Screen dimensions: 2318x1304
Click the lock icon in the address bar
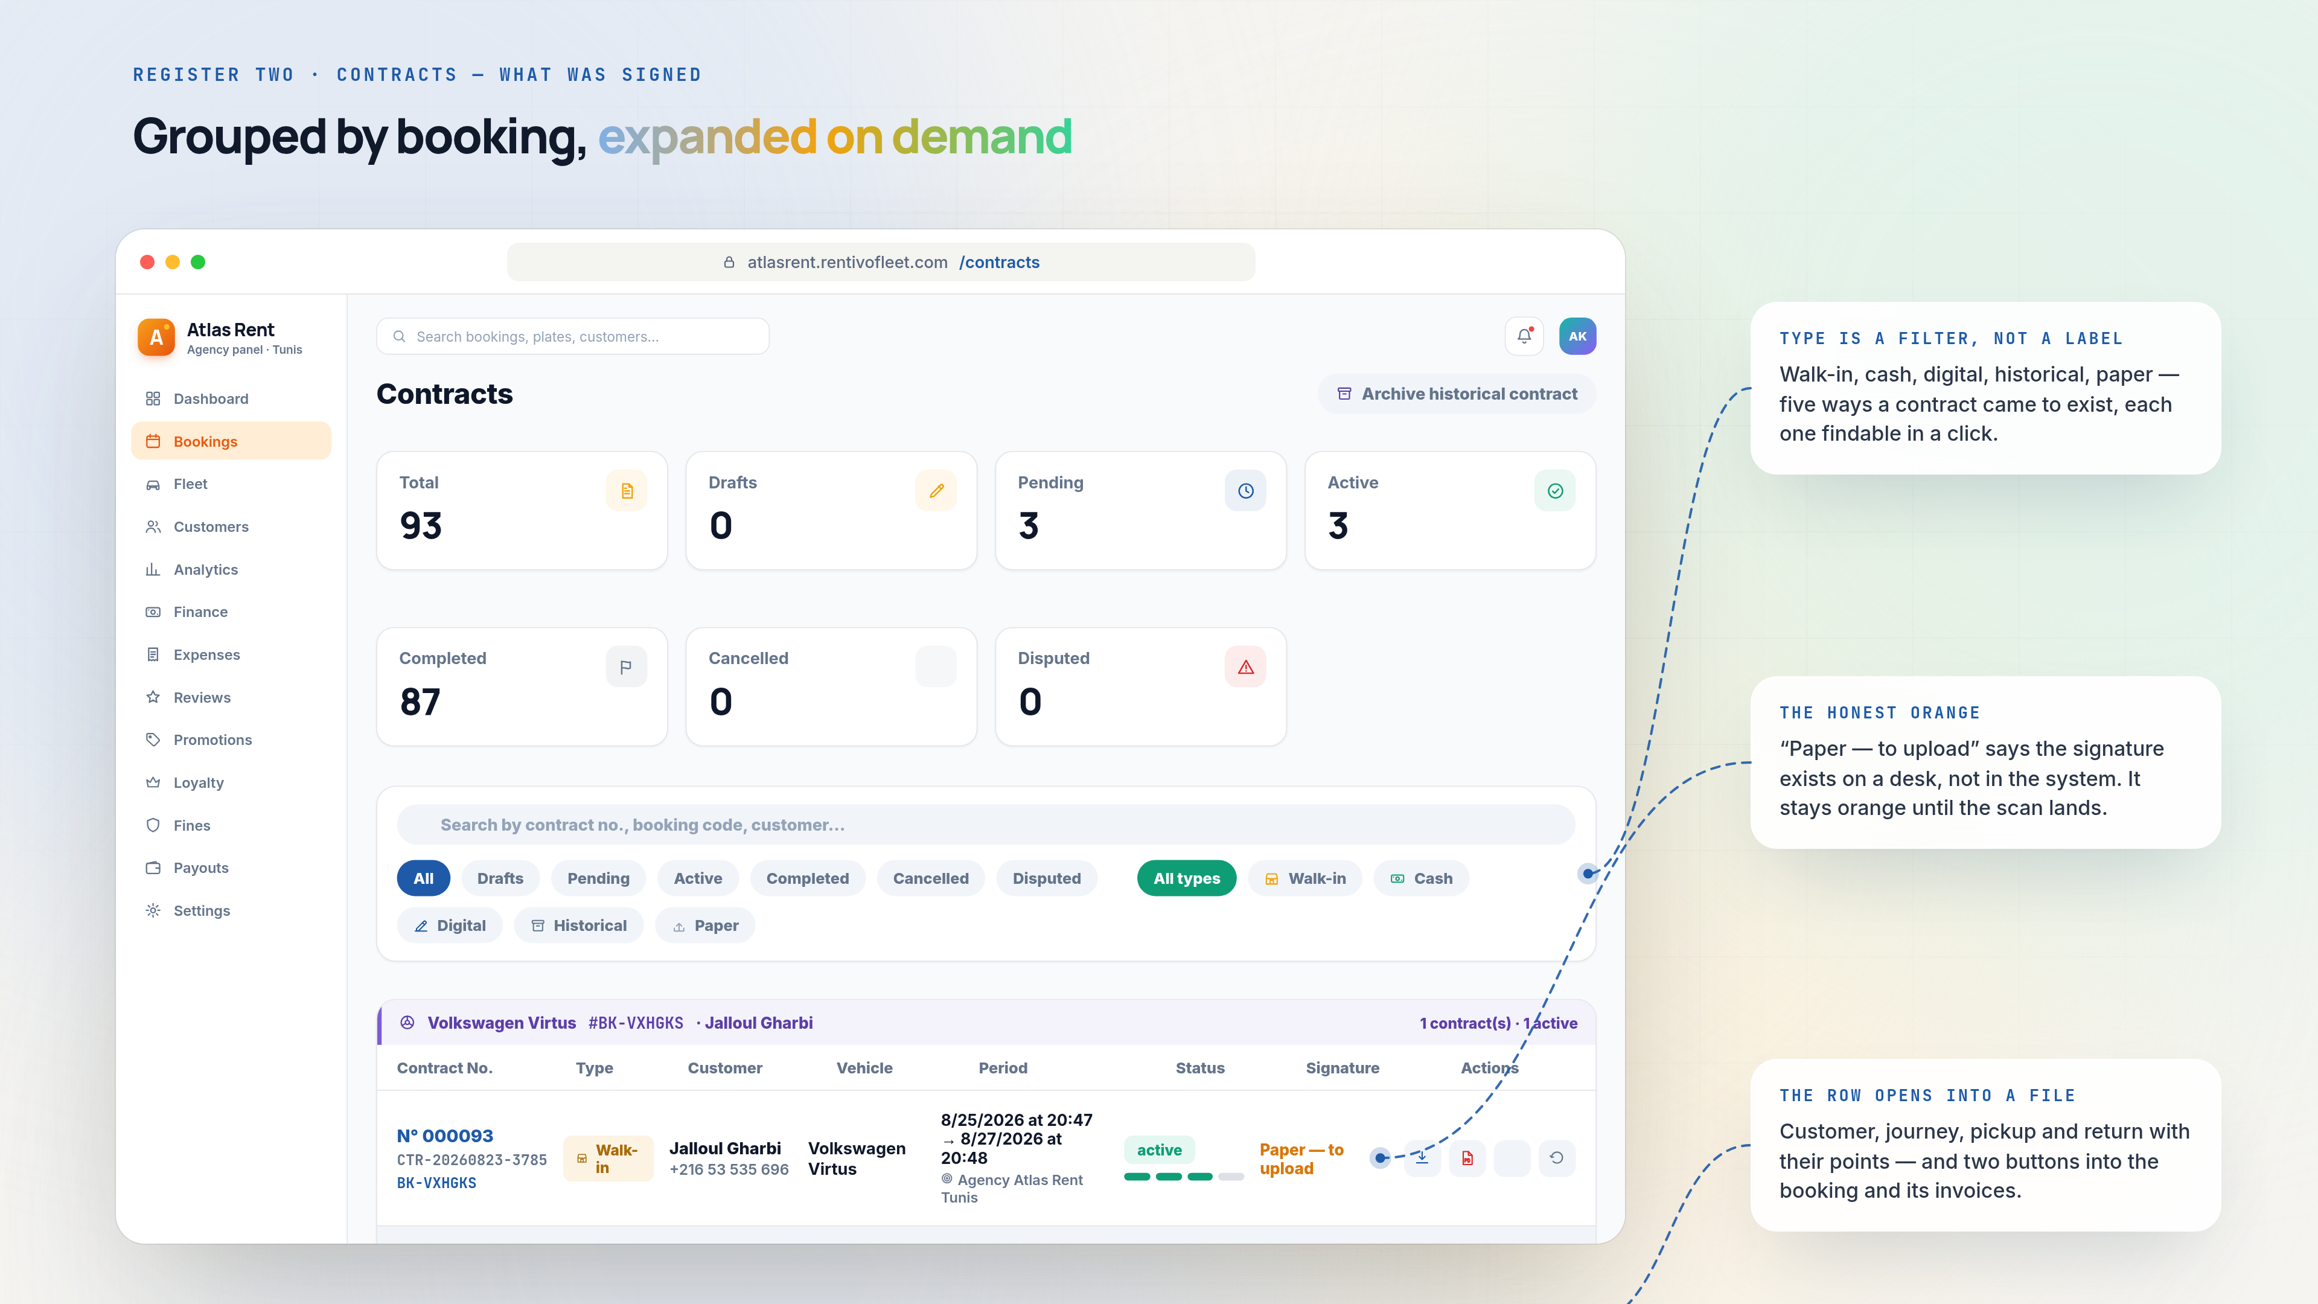point(729,262)
